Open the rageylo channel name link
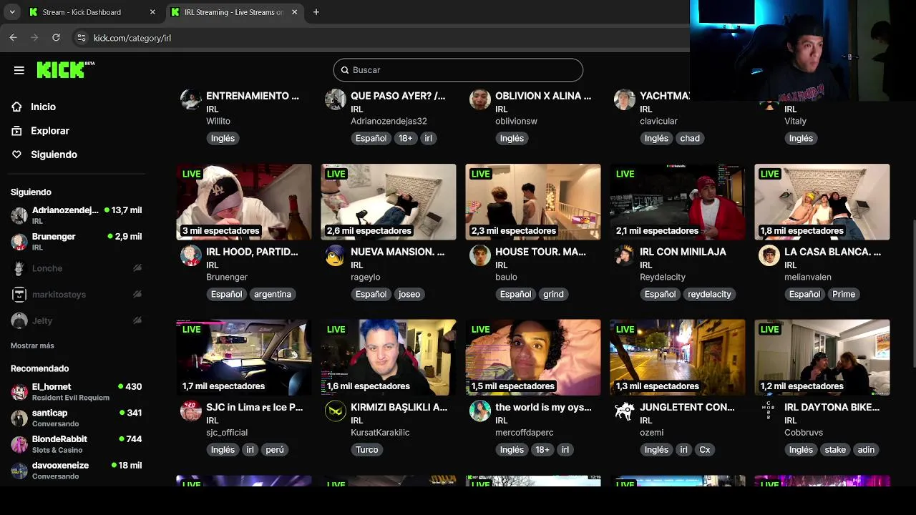Image resolution: width=916 pixels, height=515 pixels. [x=366, y=277]
